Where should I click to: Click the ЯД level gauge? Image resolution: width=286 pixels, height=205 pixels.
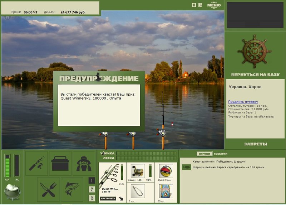[17, 166]
